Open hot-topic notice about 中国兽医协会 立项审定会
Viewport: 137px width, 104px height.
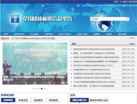tap(33, 38)
